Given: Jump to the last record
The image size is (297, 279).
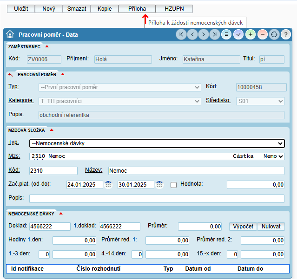Looking at the screenshot, I should pyautogui.click(x=215, y=34).
